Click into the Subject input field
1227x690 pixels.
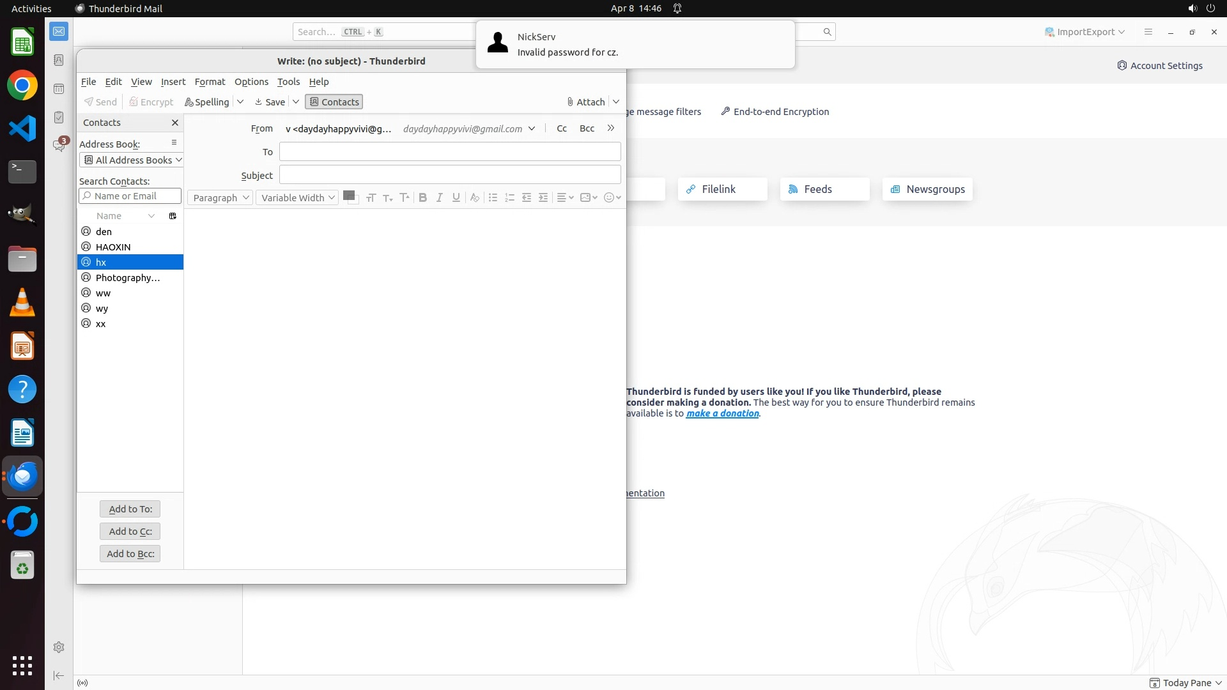click(x=450, y=175)
